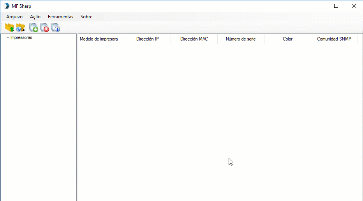
Task: Click the printer information icon
Action: (56, 28)
